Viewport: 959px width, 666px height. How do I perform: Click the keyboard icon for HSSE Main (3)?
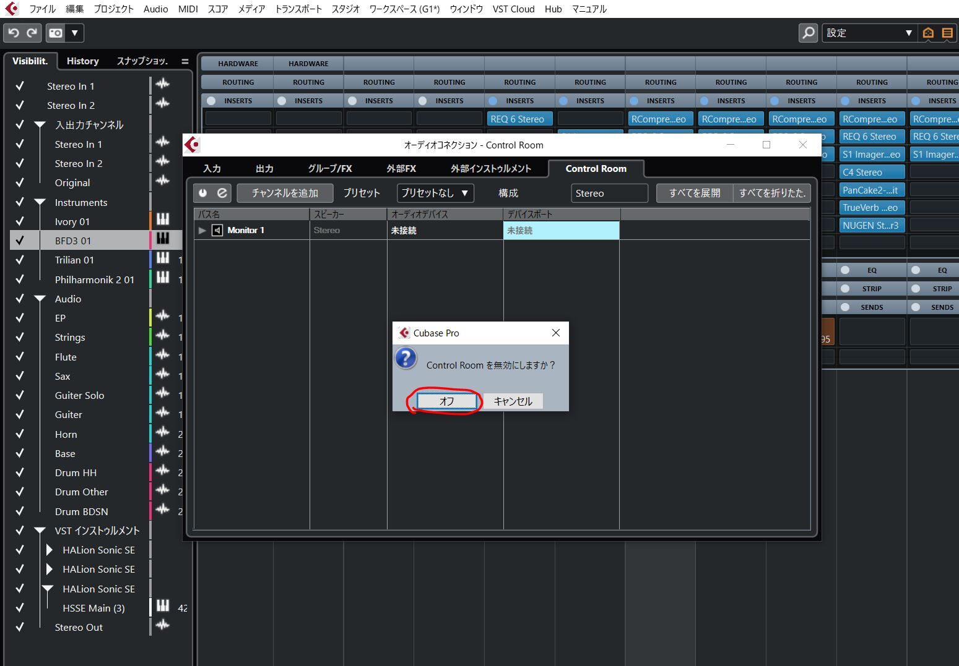(x=163, y=606)
